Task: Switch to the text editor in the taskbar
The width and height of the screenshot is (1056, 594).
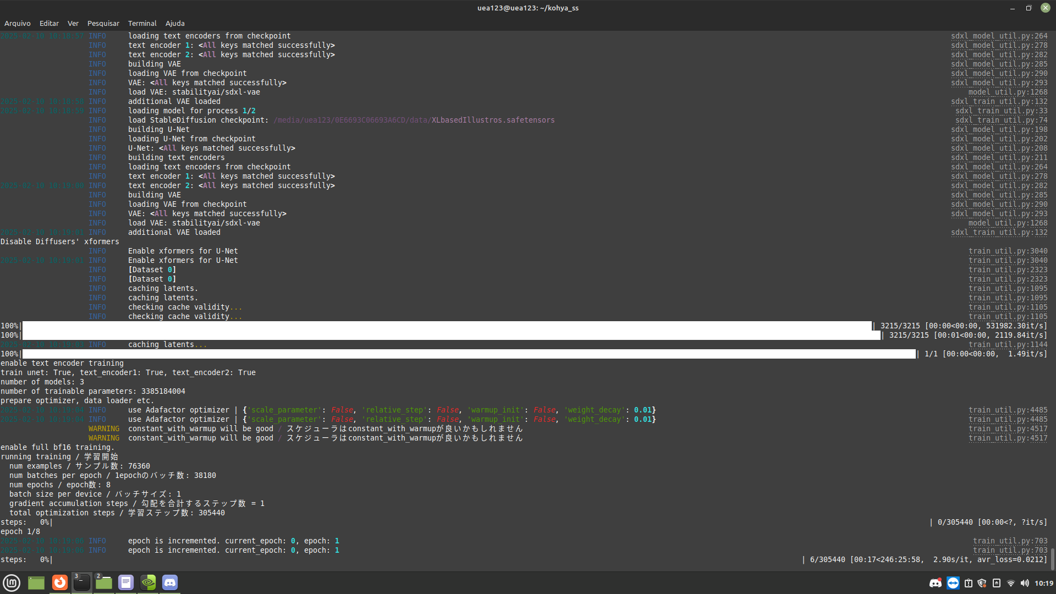Action: tap(126, 582)
